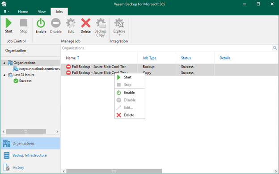Switch to the Home ribbon tab

point(23,12)
